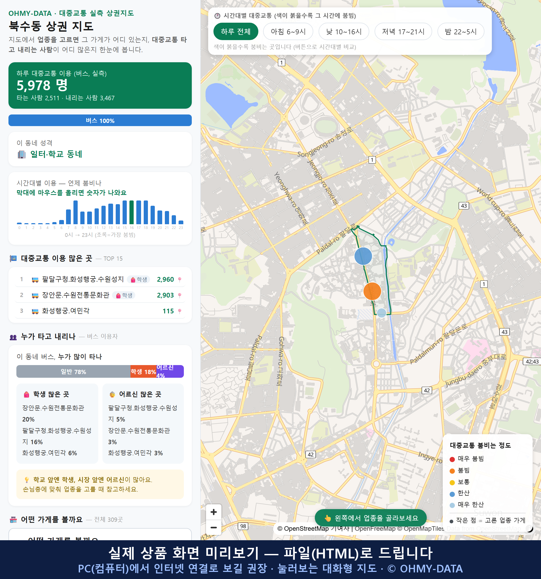Select the 저녁 17~21시 time filter

point(403,31)
